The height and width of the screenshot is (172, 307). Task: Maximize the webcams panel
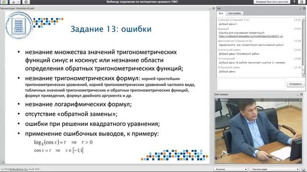click(x=301, y=95)
